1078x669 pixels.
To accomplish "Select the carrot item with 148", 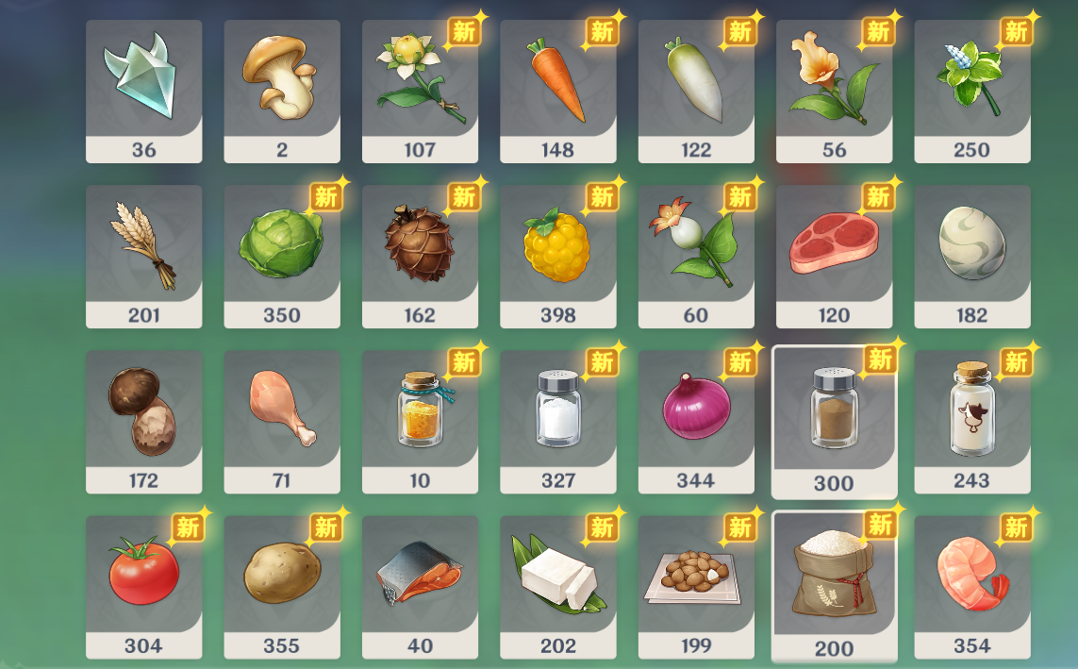I will [557, 92].
